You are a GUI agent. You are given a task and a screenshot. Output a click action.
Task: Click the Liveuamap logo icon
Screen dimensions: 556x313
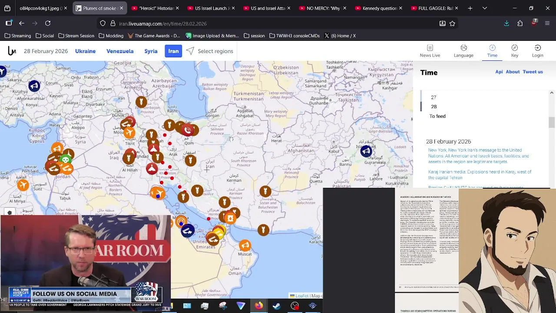pos(12,51)
